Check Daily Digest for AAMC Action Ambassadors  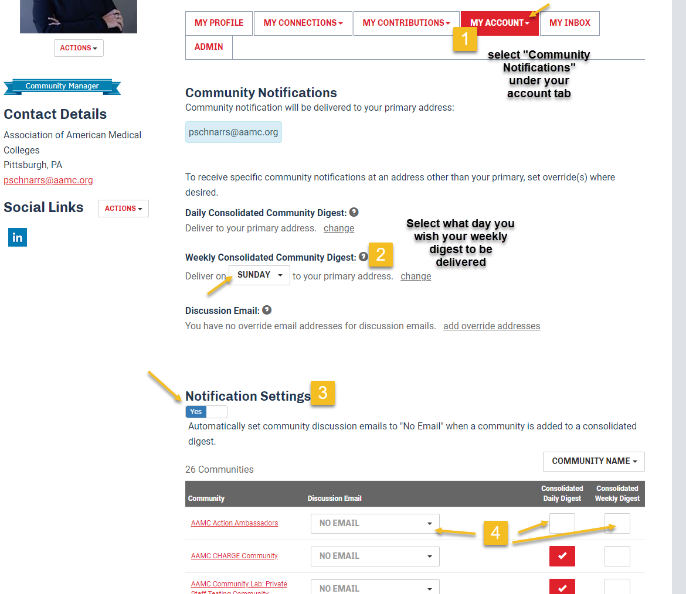click(562, 523)
